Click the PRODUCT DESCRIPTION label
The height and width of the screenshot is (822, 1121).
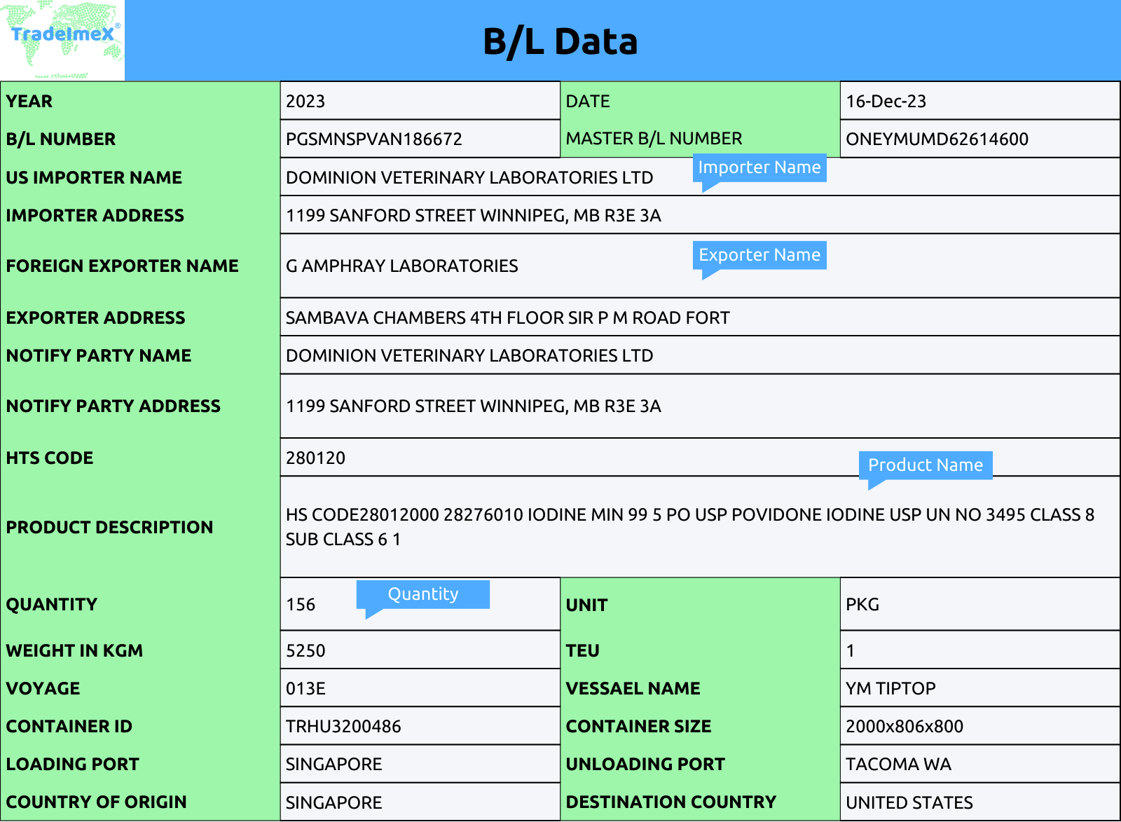pyautogui.click(x=110, y=528)
